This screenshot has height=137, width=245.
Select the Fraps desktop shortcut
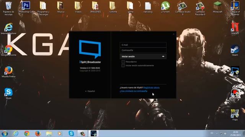coord(235,115)
